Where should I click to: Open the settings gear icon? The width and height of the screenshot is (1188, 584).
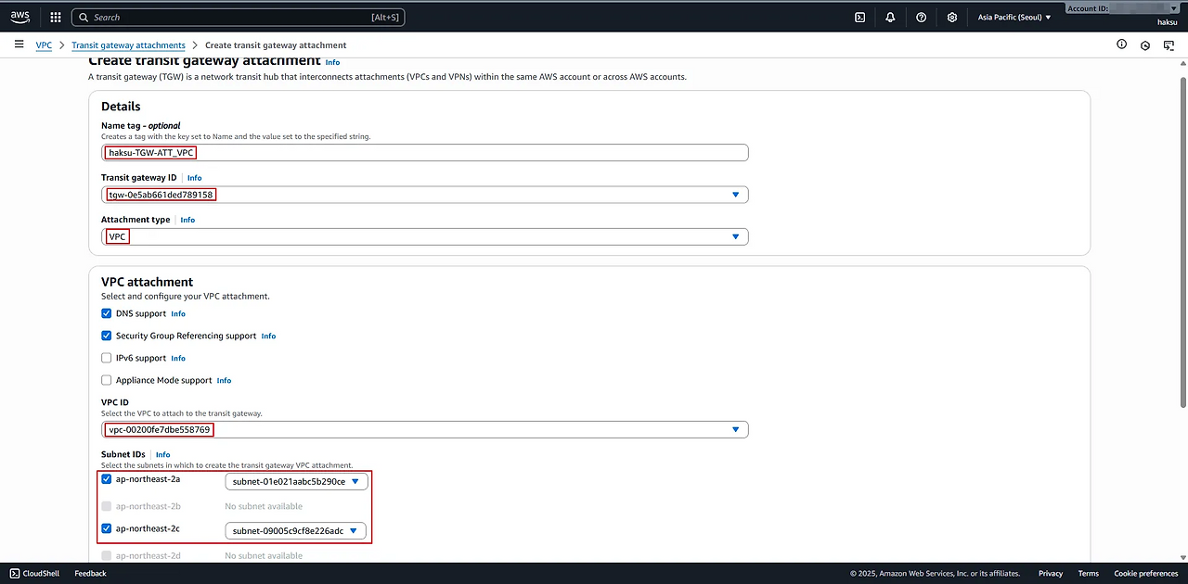click(x=952, y=17)
